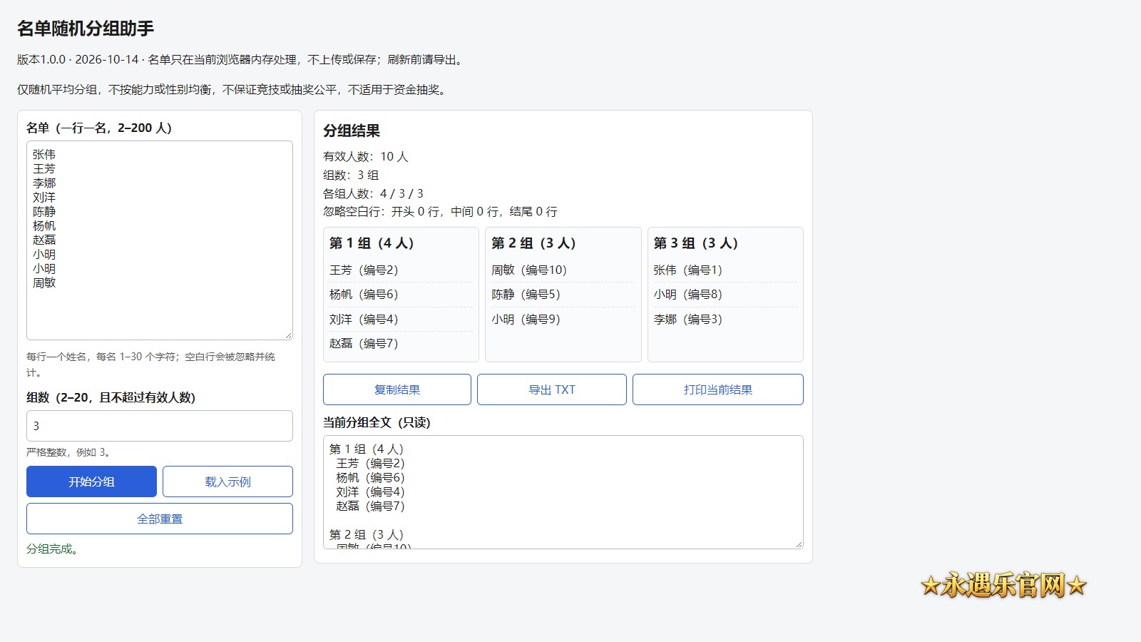Click the 开始分组 button
Screen dimensions: 1141x642
(x=91, y=481)
